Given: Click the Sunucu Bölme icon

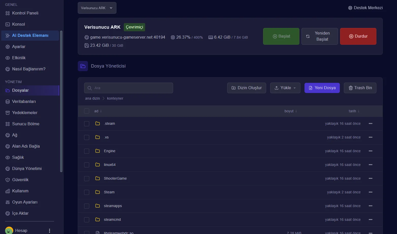Looking at the screenshot, I should tap(8, 124).
